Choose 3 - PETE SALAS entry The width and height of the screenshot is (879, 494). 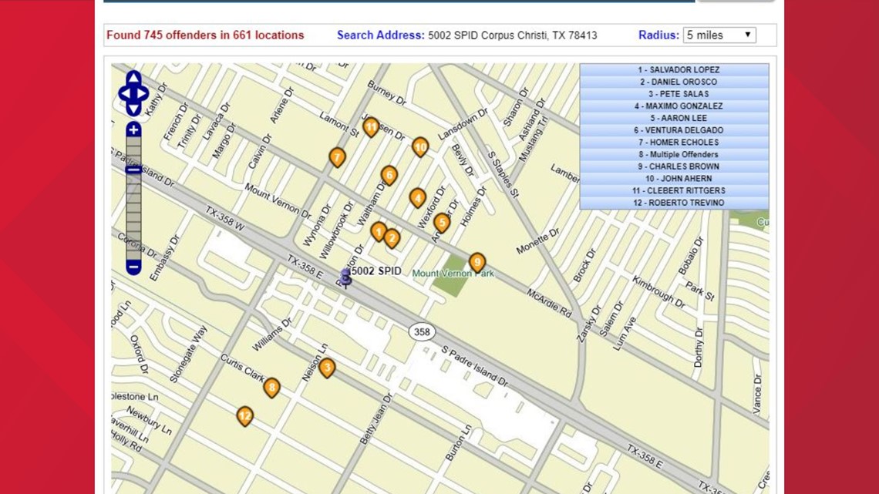pos(675,94)
